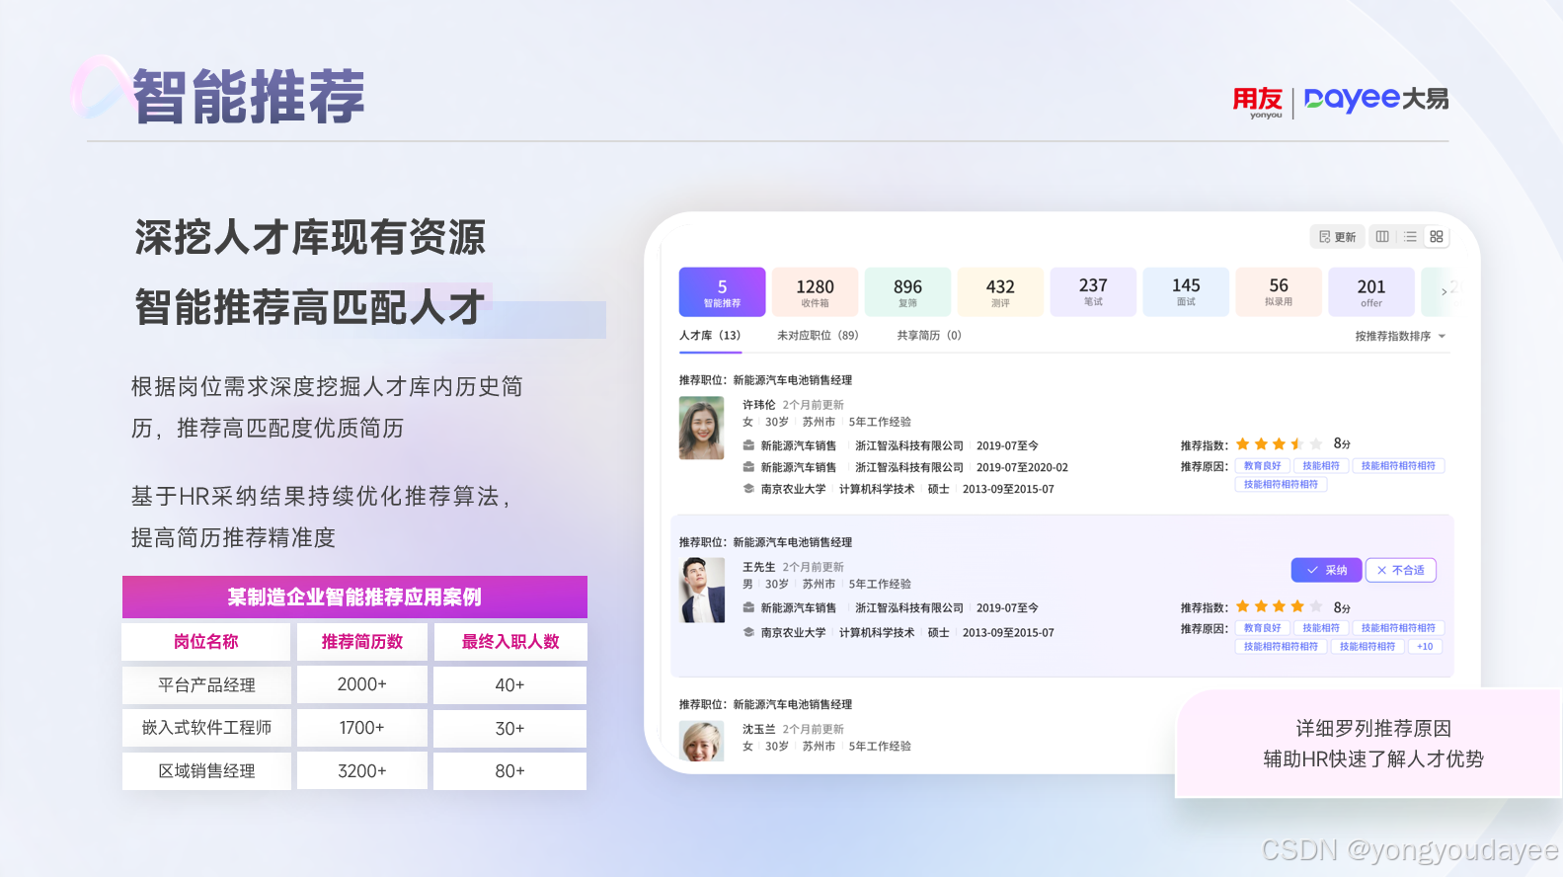Screen dimensions: 1563x877
Task: Switch to column layout view icon
Action: (1382, 237)
